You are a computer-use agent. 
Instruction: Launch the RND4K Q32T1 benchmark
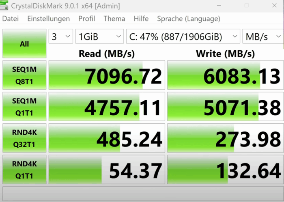point(24,138)
